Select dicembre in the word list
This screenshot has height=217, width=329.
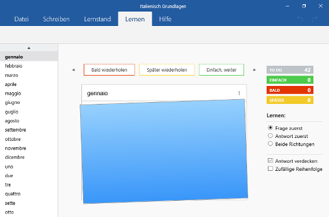(29, 158)
